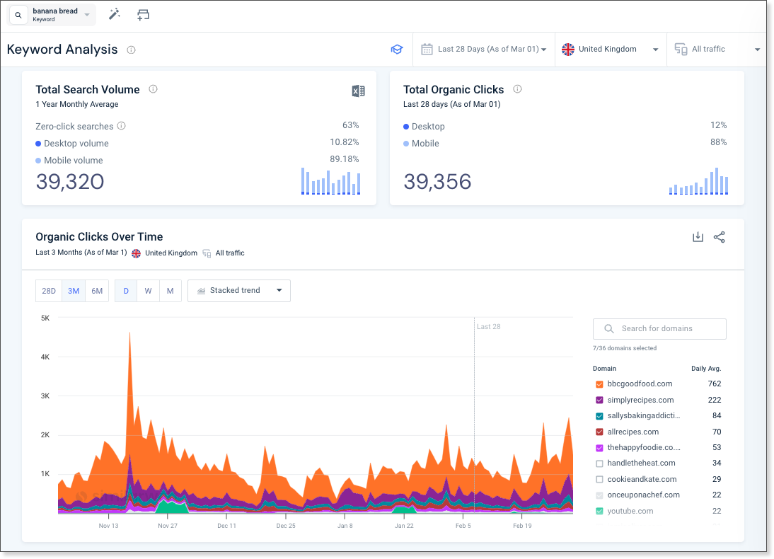This screenshot has height=559, width=774.
Task: Select the 28D time range button
Action: 49,291
